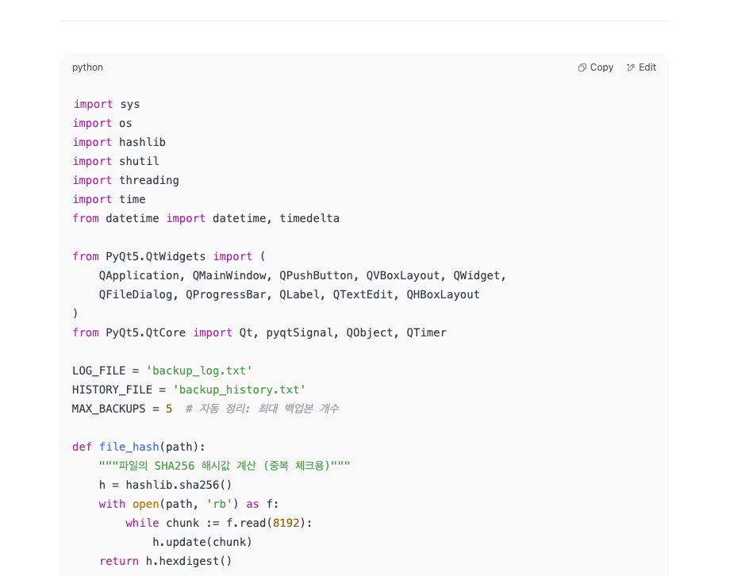This screenshot has width=749, height=576.
Task: Click the number 8192 in f.read
Action: click(286, 524)
